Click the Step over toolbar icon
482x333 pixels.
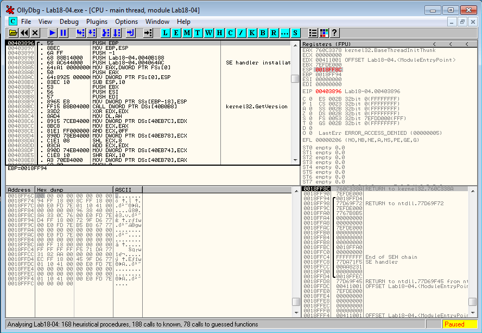93,33
